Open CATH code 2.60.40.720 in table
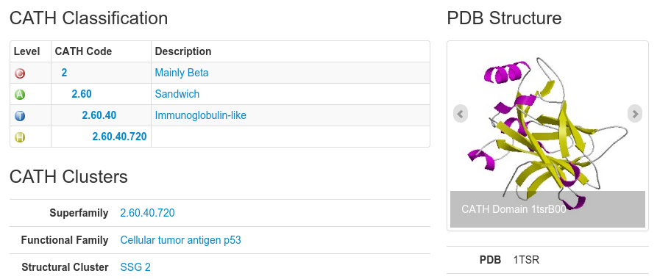The height and width of the screenshot is (279, 671). point(119,137)
